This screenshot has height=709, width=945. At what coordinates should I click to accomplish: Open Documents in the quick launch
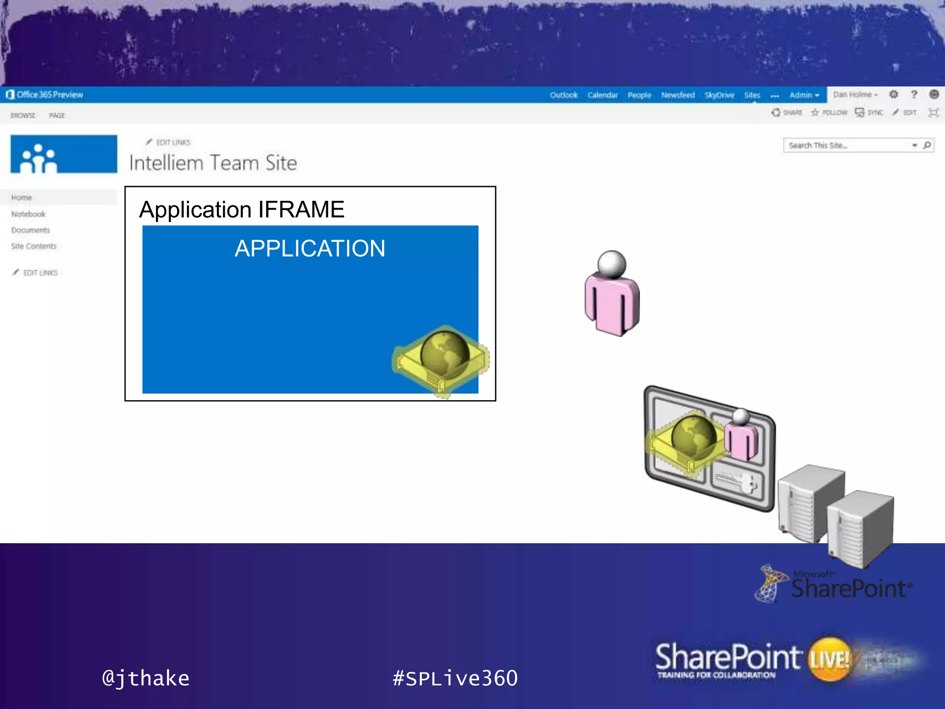point(30,230)
